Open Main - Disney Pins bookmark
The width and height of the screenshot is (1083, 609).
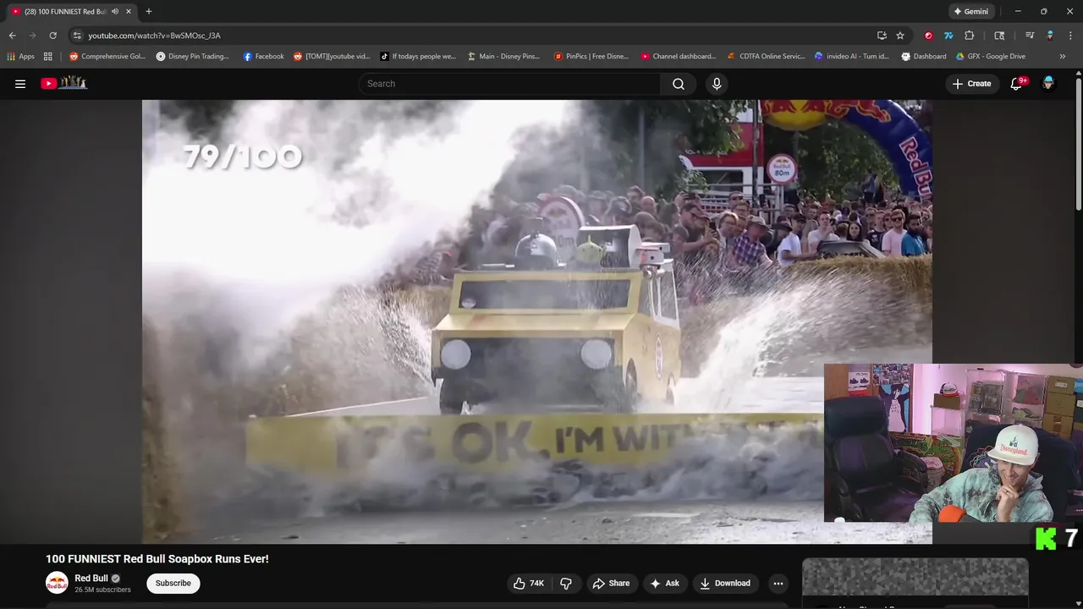click(503, 57)
